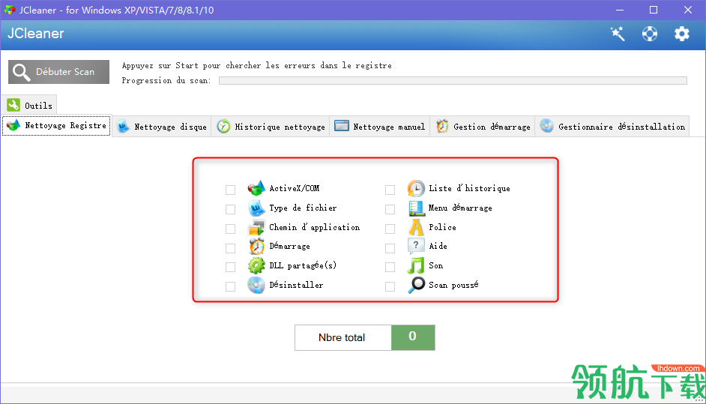Click the Démarrage alarm clock icon
The image size is (706, 404).
[256, 247]
